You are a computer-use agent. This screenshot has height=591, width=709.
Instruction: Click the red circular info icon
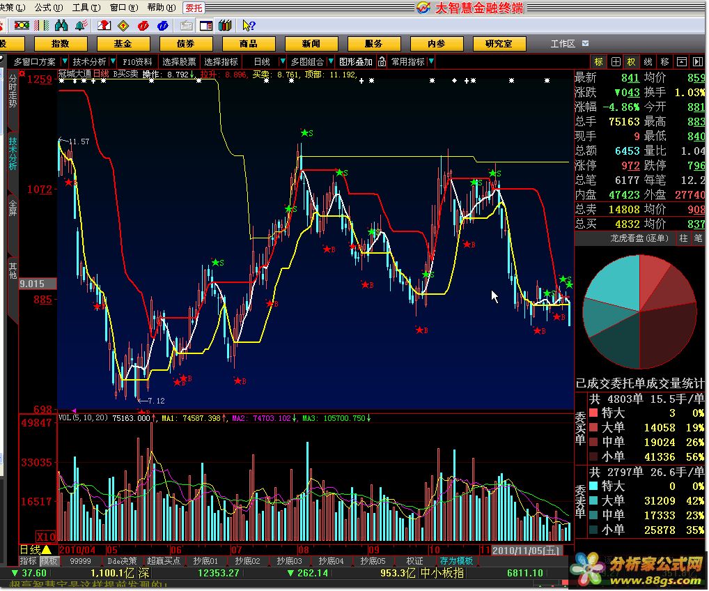[143, 25]
